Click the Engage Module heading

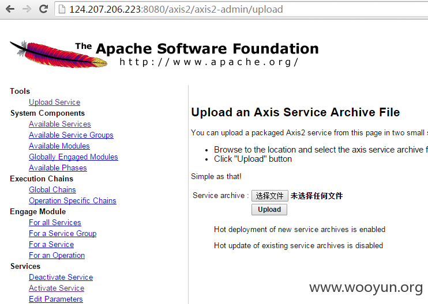tap(37, 212)
